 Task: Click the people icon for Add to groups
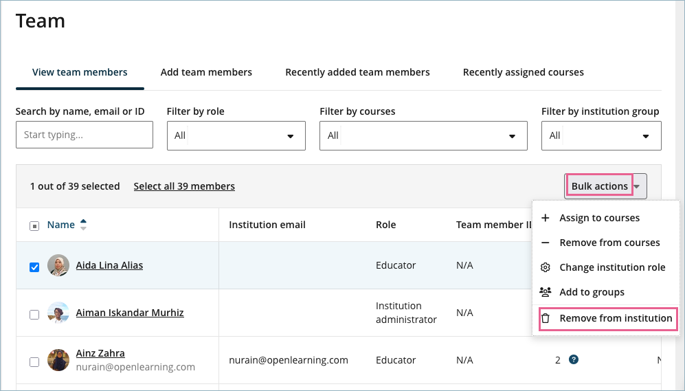pyautogui.click(x=546, y=292)
